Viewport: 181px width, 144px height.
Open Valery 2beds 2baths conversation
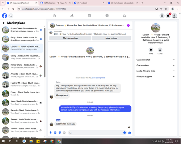pos(22,57)
